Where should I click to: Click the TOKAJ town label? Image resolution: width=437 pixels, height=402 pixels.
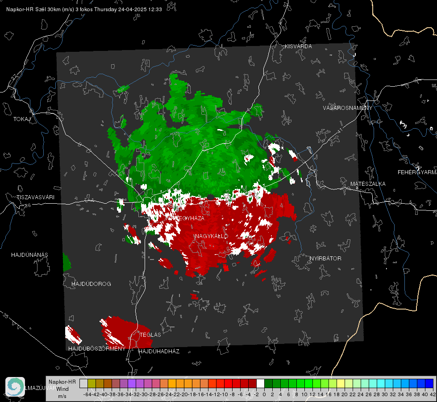22,119
